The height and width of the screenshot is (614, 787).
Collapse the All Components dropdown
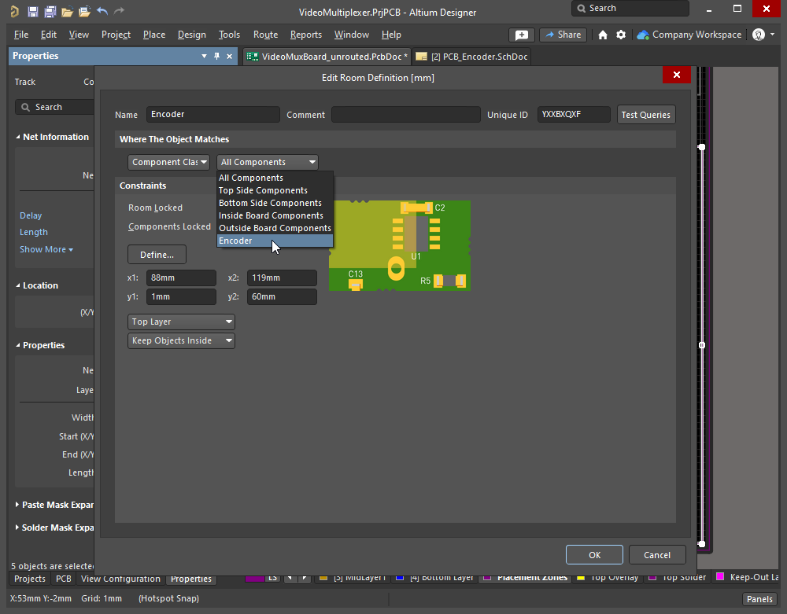tap(268, 162)
